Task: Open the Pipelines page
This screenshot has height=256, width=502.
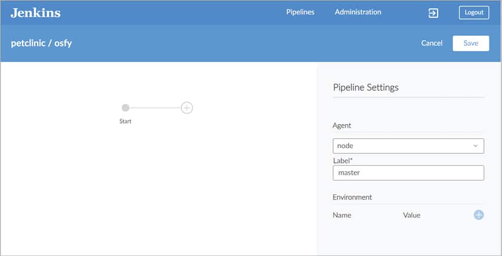Action: click(x=300, y=12)
